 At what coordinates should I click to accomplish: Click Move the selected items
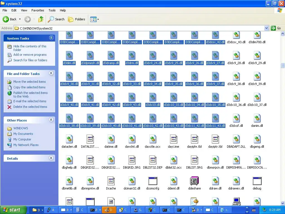pyautogui.click(x=30, y=82)
